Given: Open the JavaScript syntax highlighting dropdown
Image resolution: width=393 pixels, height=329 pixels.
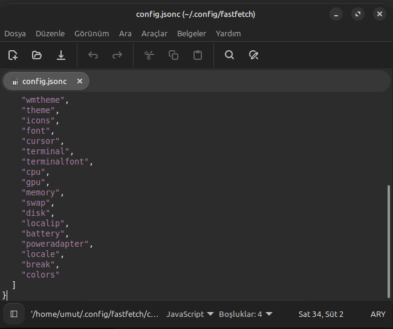Looking at the screenshot, I should tap(190, 314).
